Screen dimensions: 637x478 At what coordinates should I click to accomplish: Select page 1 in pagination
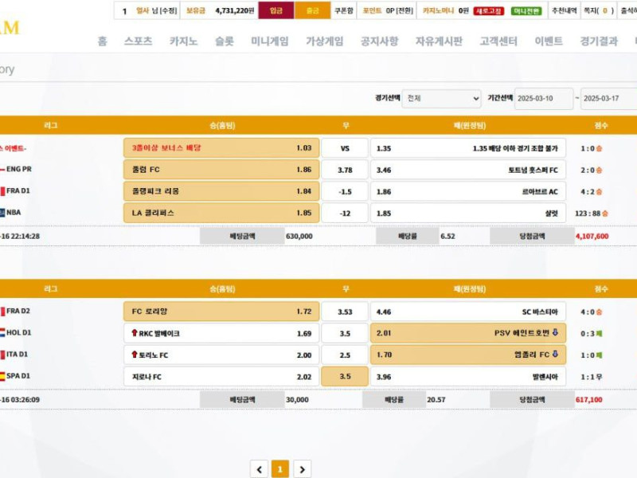tap(280, 469)
